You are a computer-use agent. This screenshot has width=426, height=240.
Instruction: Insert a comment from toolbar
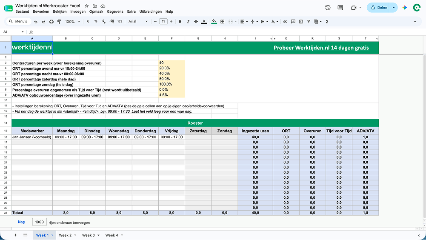[x=293, y=21]
